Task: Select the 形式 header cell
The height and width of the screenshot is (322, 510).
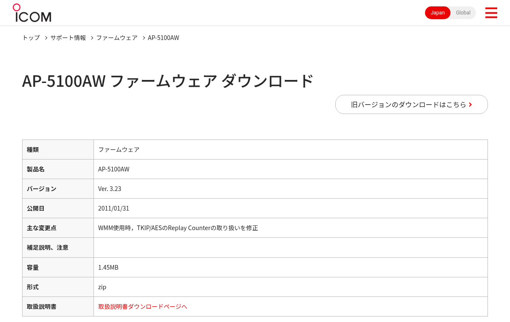Action: pos(58,287)
